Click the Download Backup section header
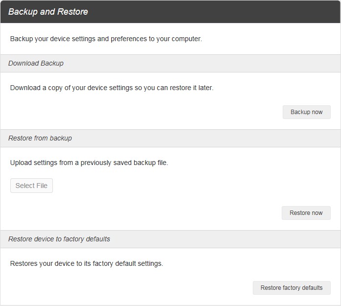The image size is (341, 306). 36,63
